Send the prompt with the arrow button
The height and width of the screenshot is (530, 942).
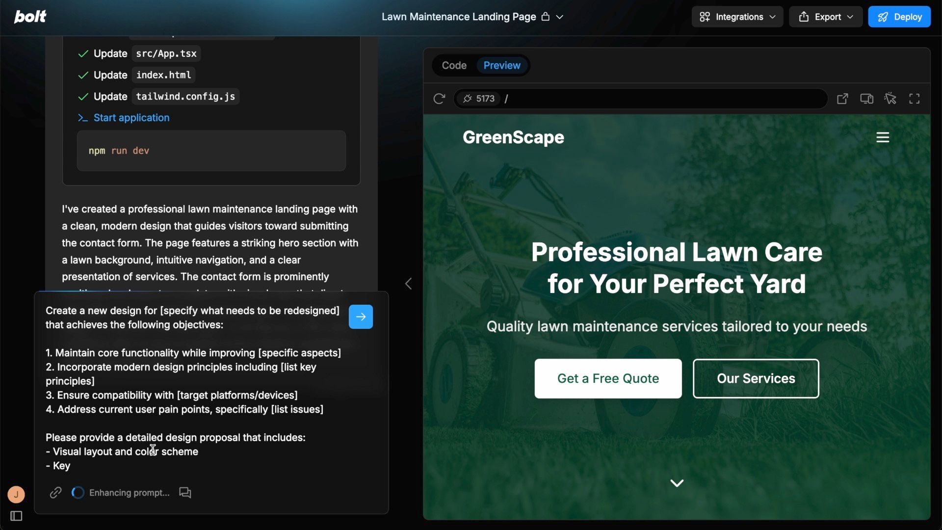point(361,317)
